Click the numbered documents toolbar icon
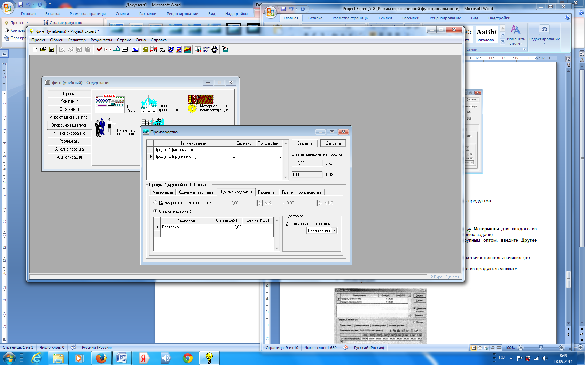 point(214,50)
